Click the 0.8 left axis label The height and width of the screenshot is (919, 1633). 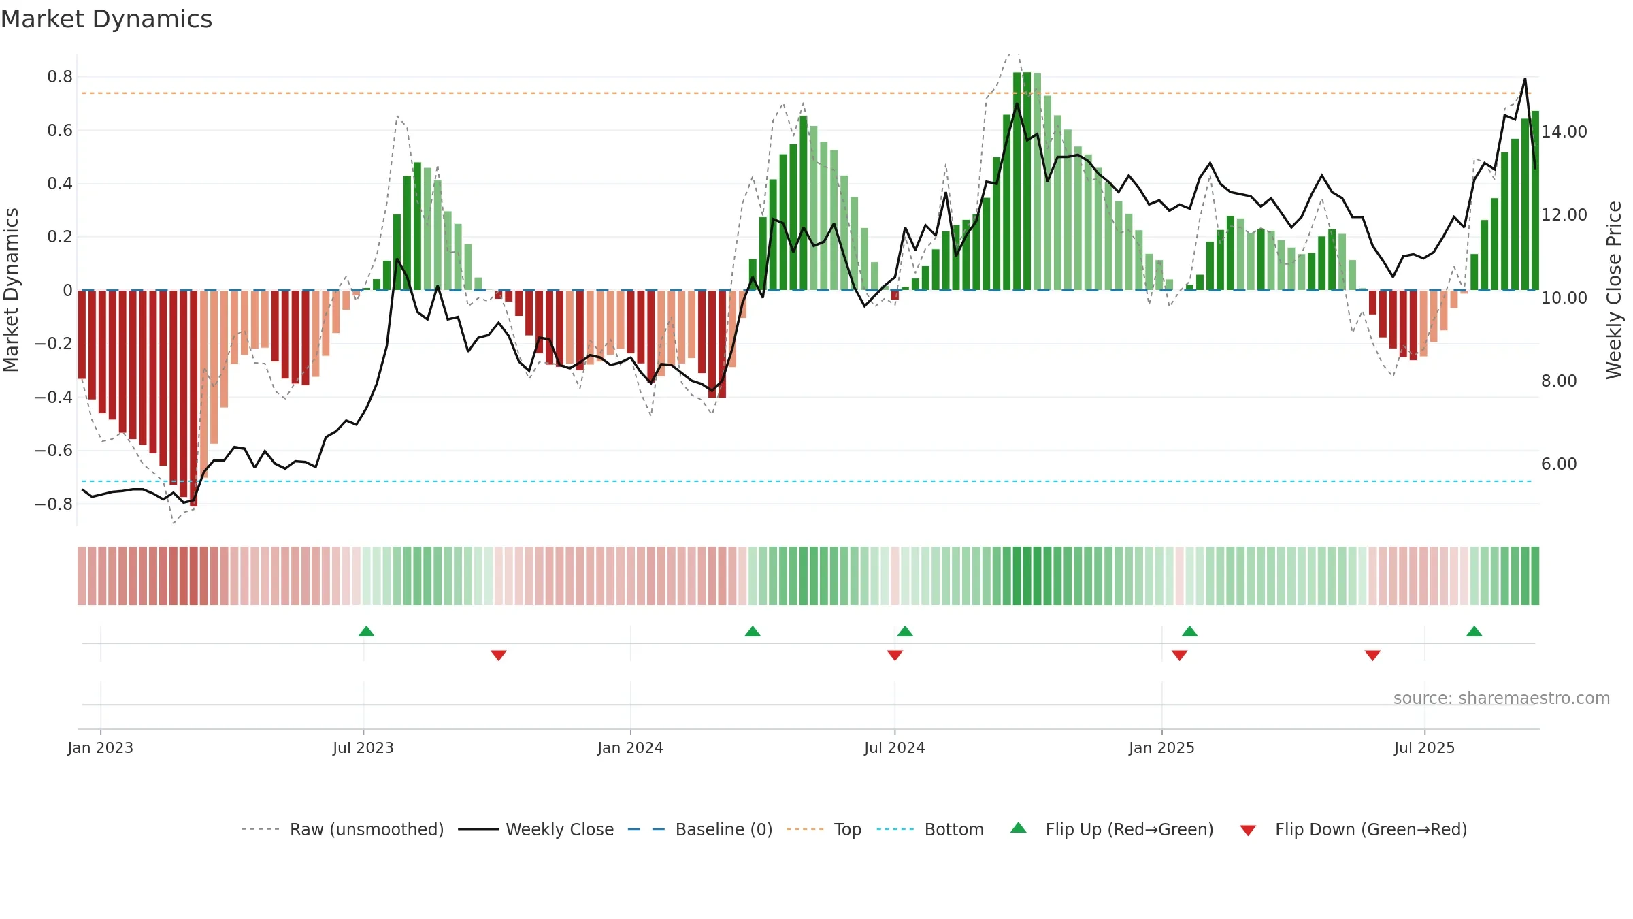[x=60, y=77]
